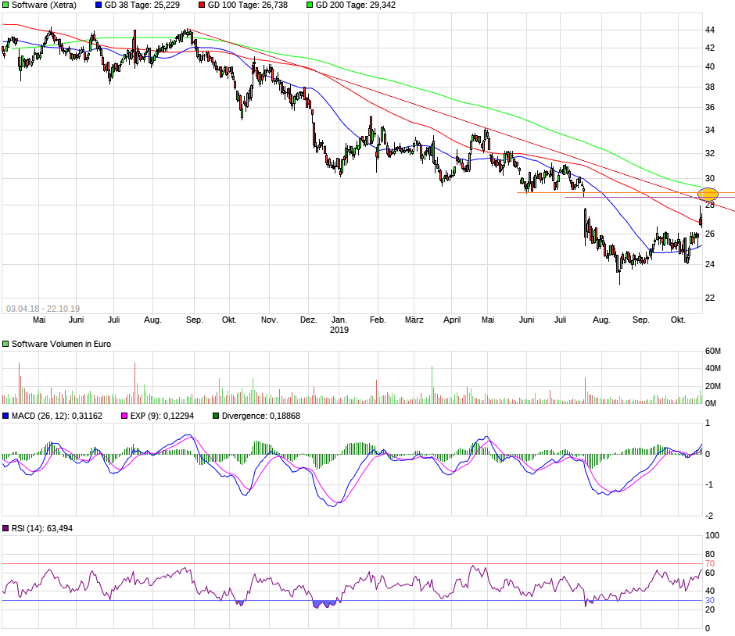Click the 'Jan.' month label on axis
The width and height of the screenshot is (735, 636).
tap(339, 320)
